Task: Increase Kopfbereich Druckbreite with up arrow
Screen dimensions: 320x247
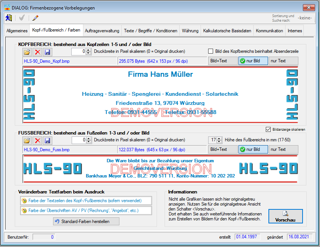Action: tap(89, 50)
